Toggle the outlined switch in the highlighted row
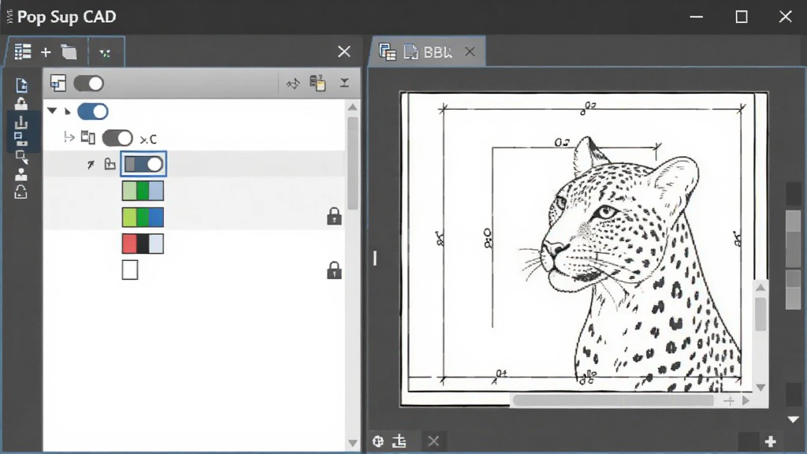Screen dimensions: 807x454 pyautogui.click(x=143, y=164)
